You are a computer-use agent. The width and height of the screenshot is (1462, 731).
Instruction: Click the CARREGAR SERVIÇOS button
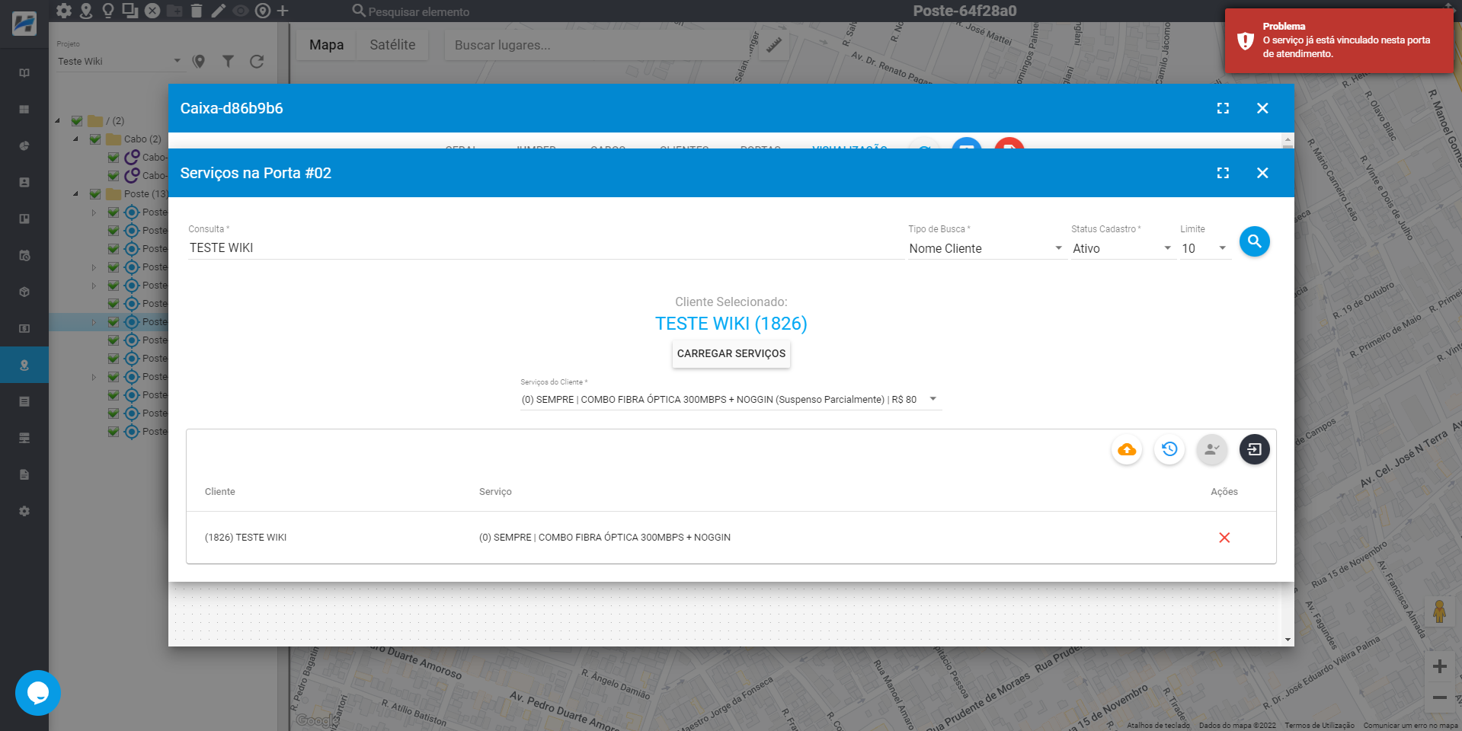pos(731,354)
